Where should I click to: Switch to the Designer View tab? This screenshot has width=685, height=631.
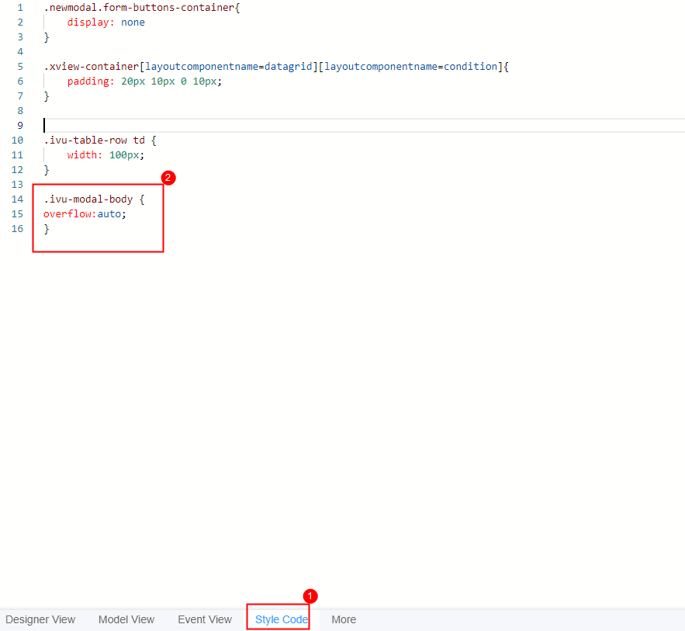coord(40,619)
